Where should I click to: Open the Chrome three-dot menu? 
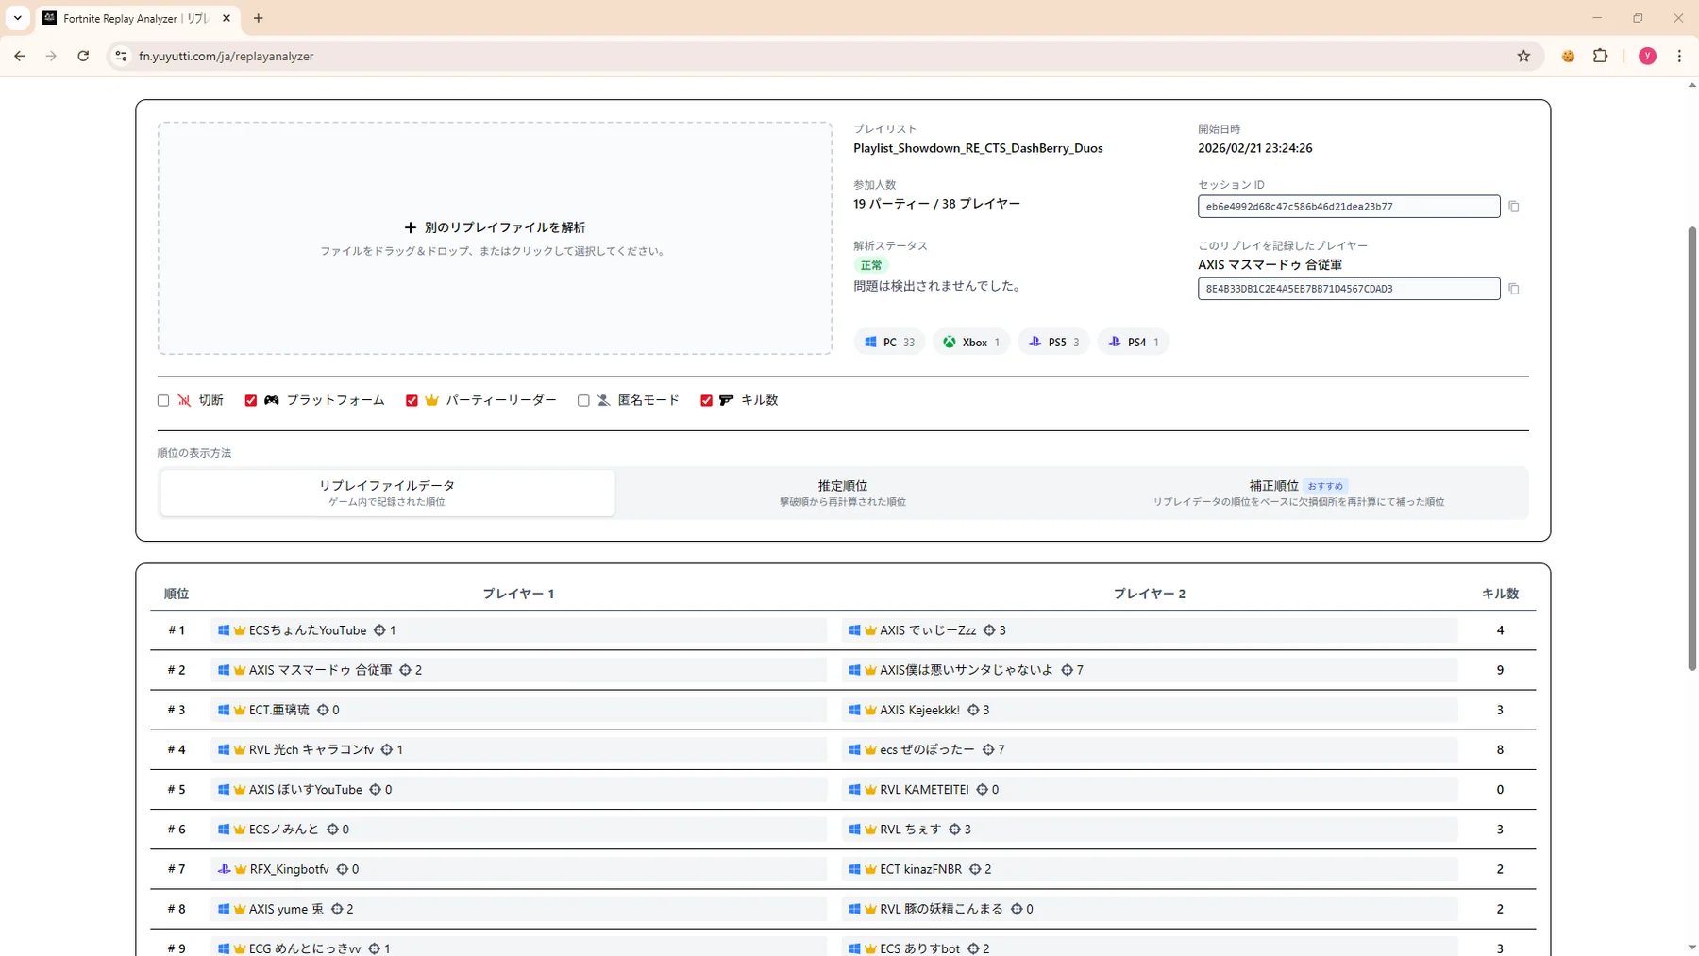(x=1679, y=56)
